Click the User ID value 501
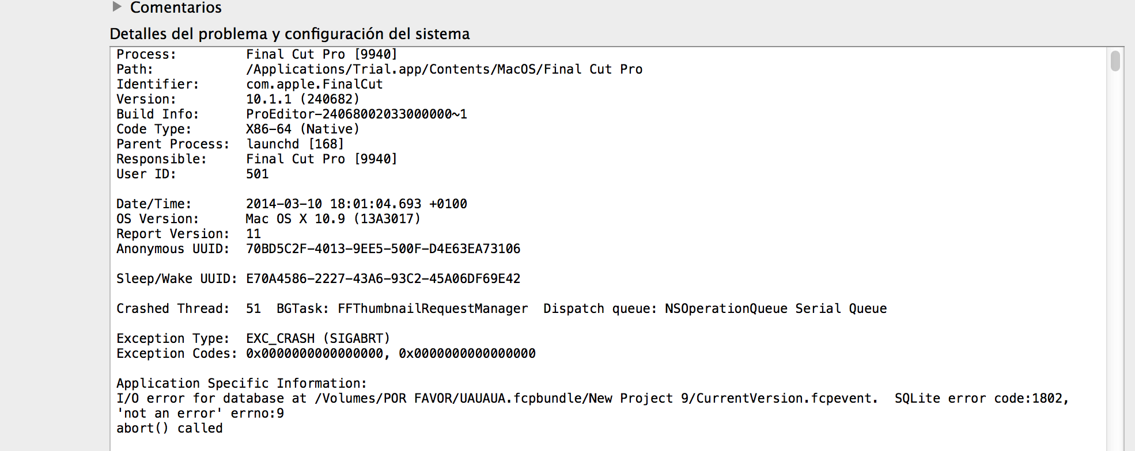Image resolution: width=1135 pixels, height=451 pixels. (x=257, y=174)
